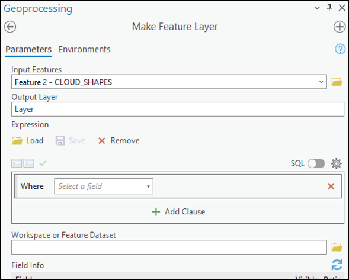This screenshot has width=349, height=280.
Task: Click the group clauses indent icon
Action: [29, 163]
